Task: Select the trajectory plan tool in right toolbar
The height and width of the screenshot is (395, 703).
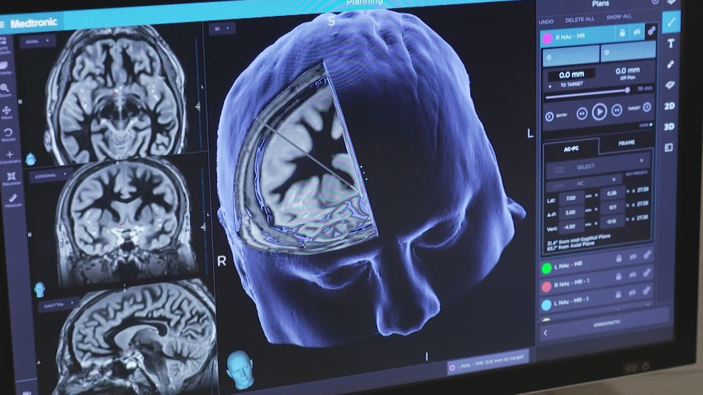Action: pyautogui.click(x=671, y=23)
